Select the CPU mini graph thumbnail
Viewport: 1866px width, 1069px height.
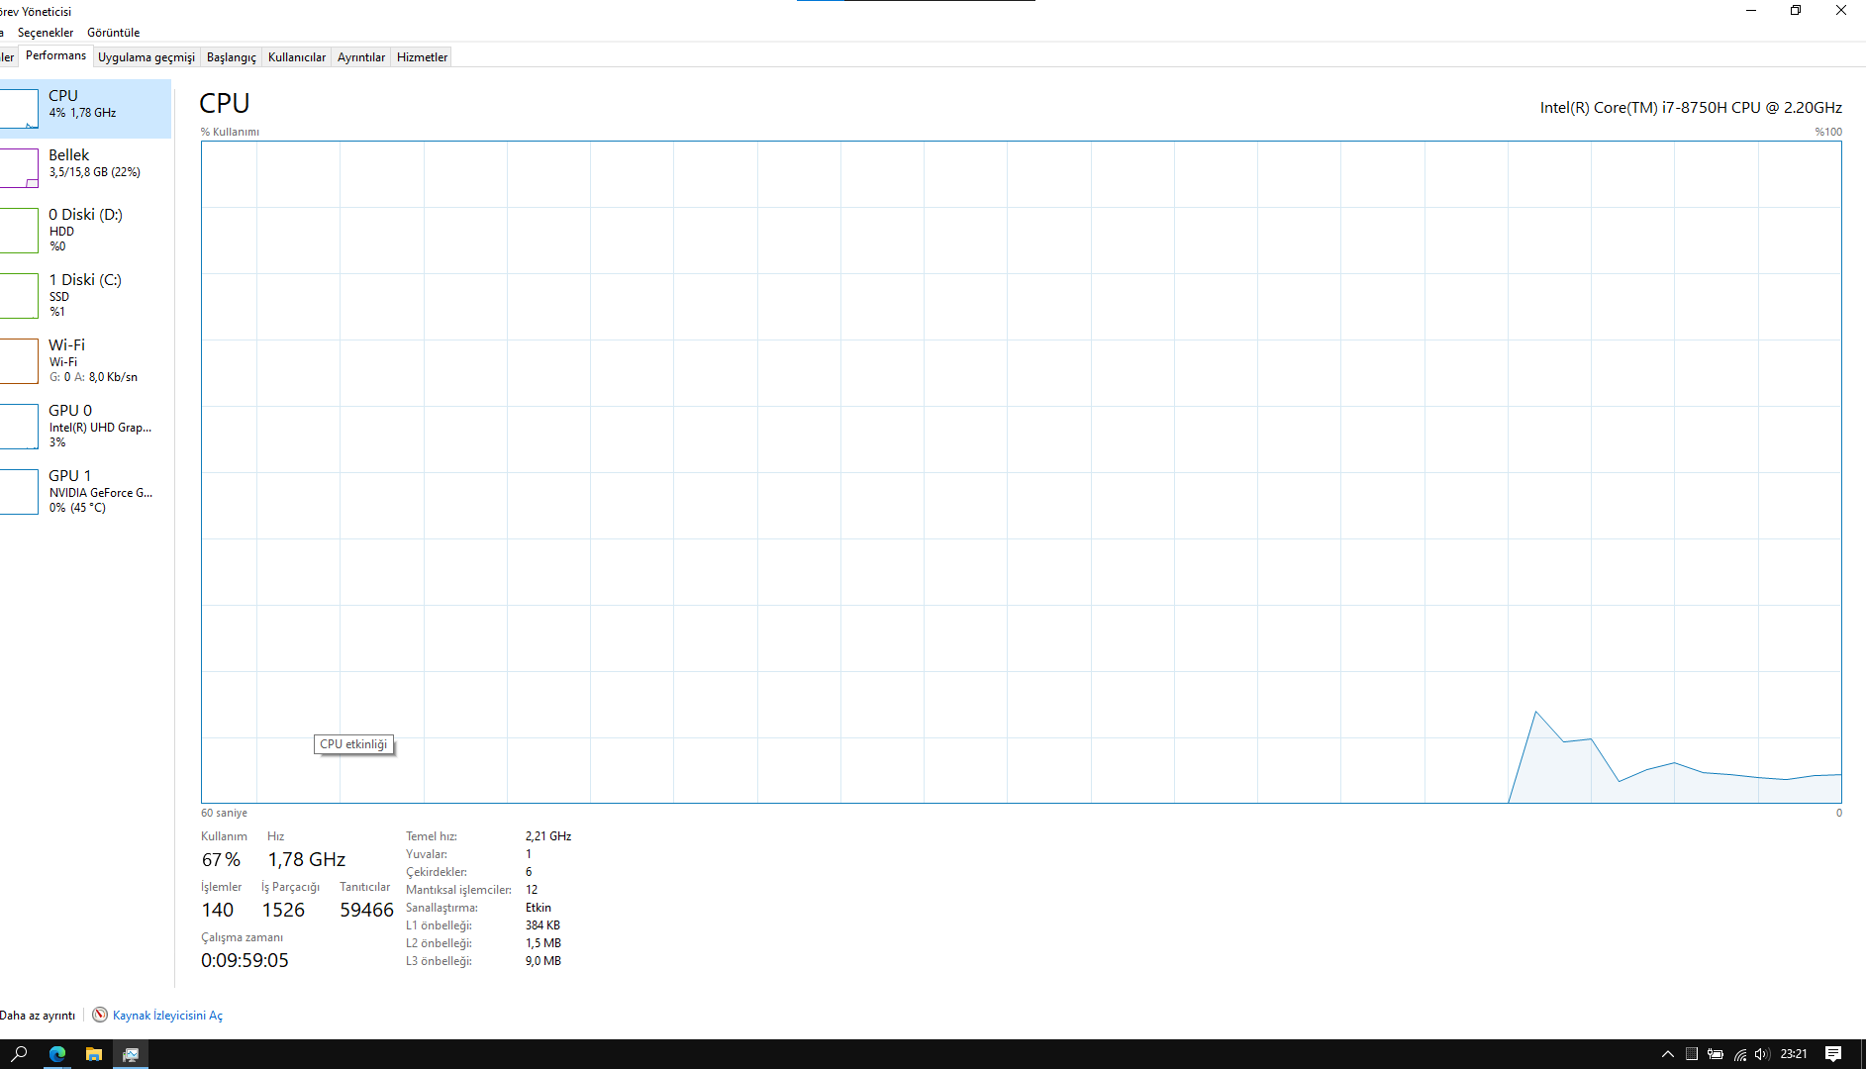coord(19,109)
